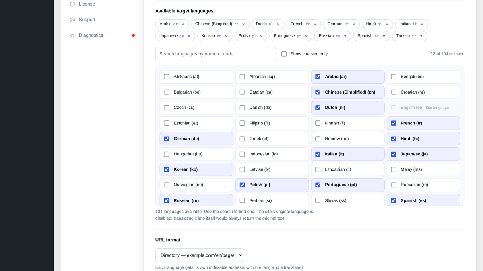Remove the Chinese (Simplified) chip
This screenshot has width=483, height=271.
(x=244, y=24)
